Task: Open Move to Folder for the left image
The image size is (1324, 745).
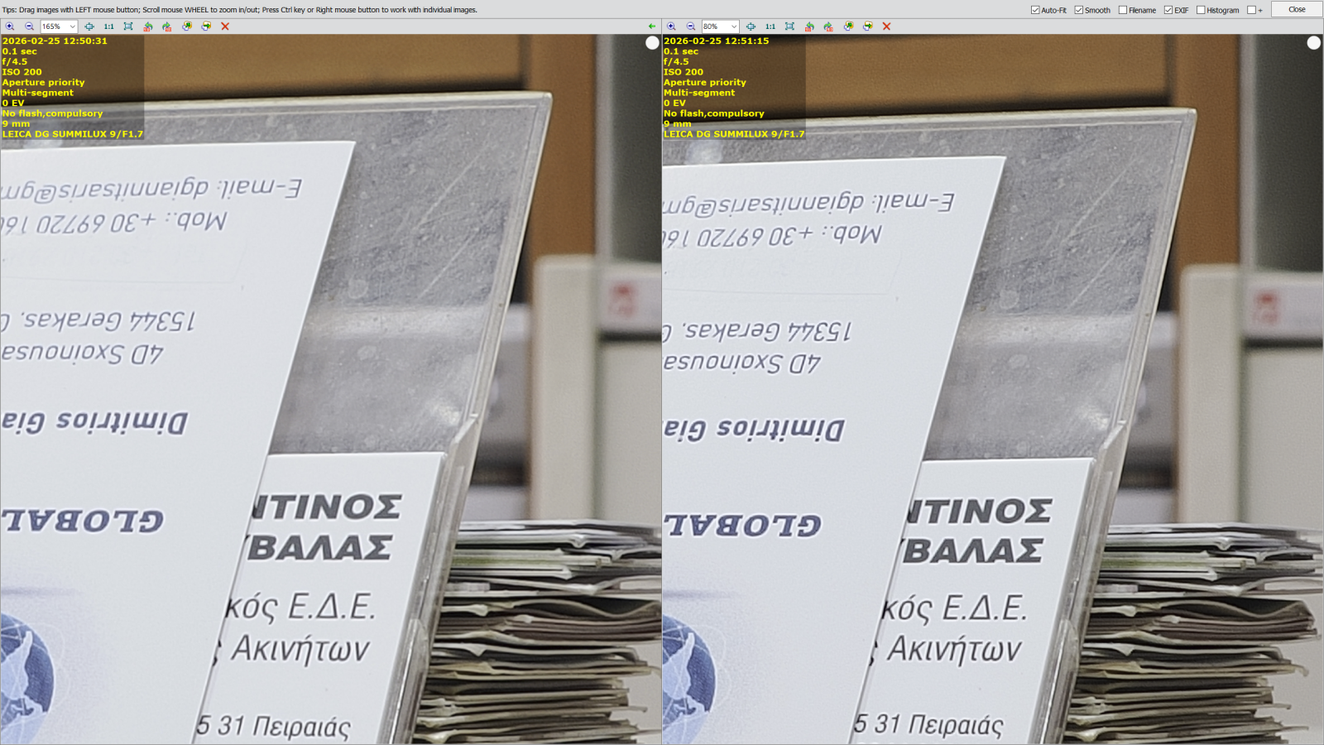Action: point(205,27)
